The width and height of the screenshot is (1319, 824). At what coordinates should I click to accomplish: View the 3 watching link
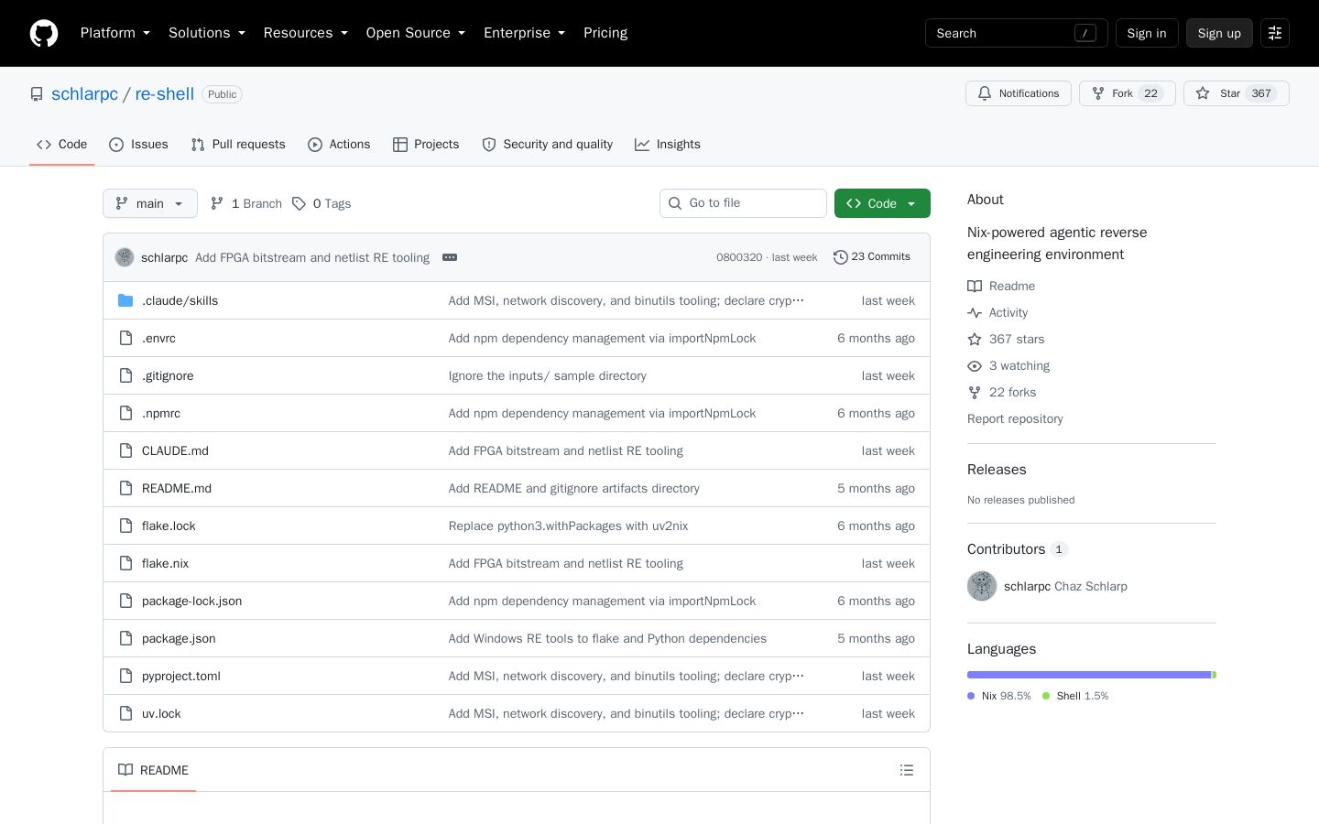tap(1008, 366)
